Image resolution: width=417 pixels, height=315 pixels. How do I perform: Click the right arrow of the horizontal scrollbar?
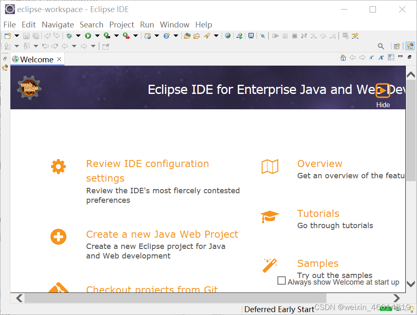397,298
